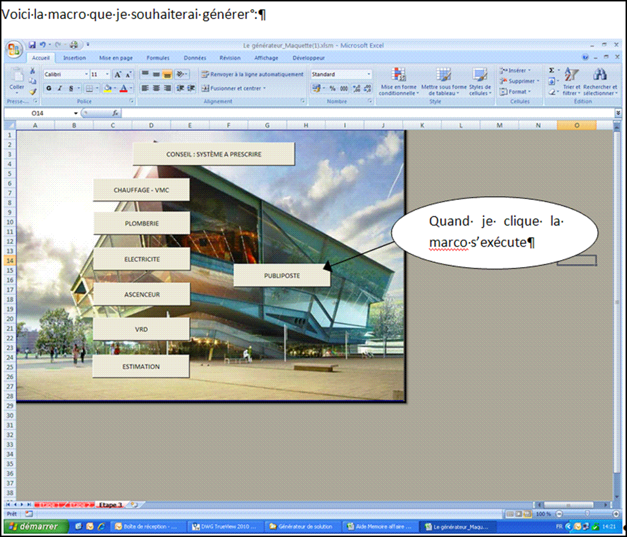Click the insert function fx icon
This screenshot has height=537, width=627.
(115, 113)
